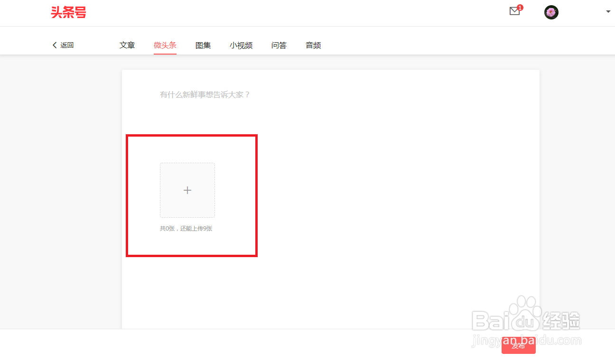Switch to the 问答 tab
The image size is (615, 361).
tap(279, 45)
